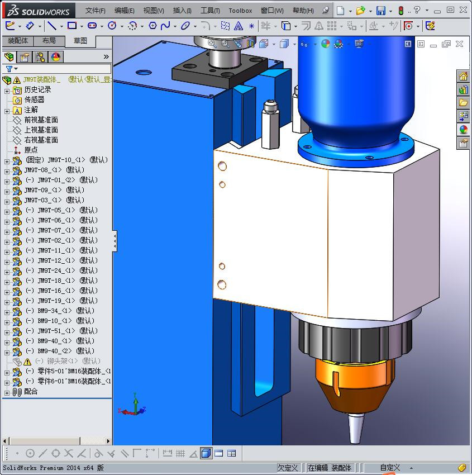The height and width of the screenshot is (475, 472).
Task: Open File Explorer folder icon in task pane
Action: tap(463, 103)
